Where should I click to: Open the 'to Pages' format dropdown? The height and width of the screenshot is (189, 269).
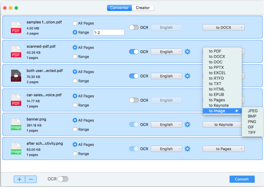[223, 149]
